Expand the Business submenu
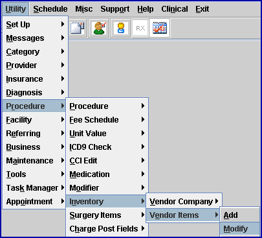This screenshot has width=262, height=238. (x=34, y=147)
